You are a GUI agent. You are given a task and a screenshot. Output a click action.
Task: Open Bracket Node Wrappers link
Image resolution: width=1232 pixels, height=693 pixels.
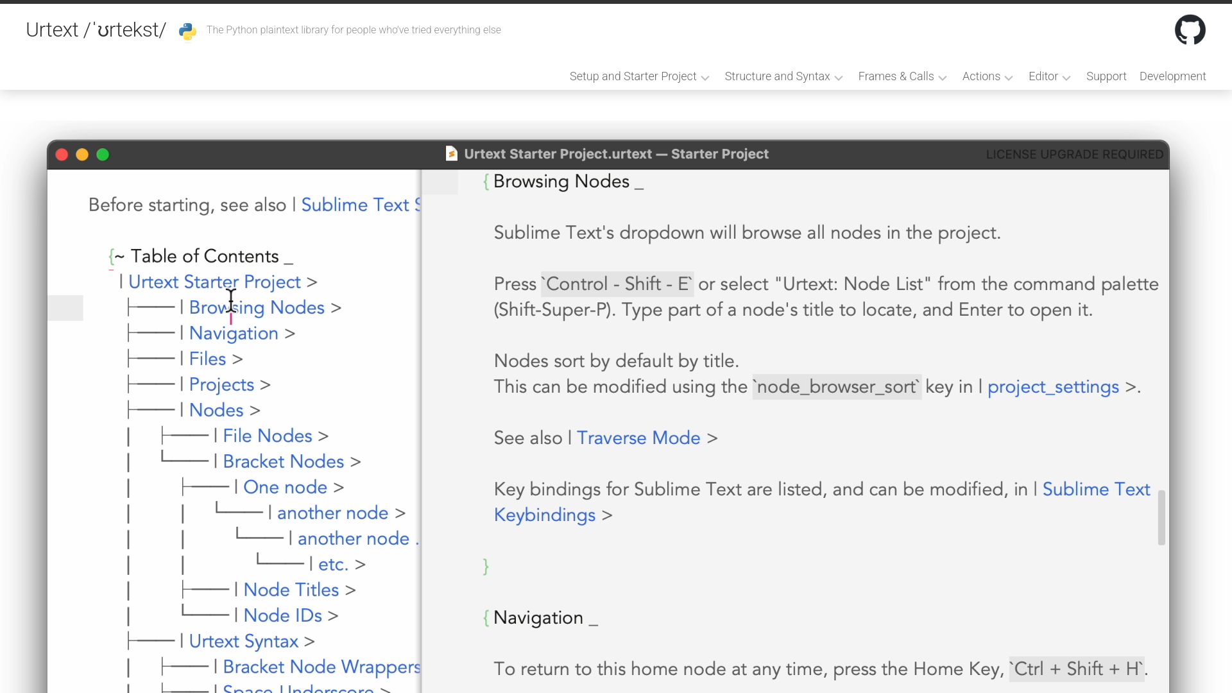tap(321, 667)
